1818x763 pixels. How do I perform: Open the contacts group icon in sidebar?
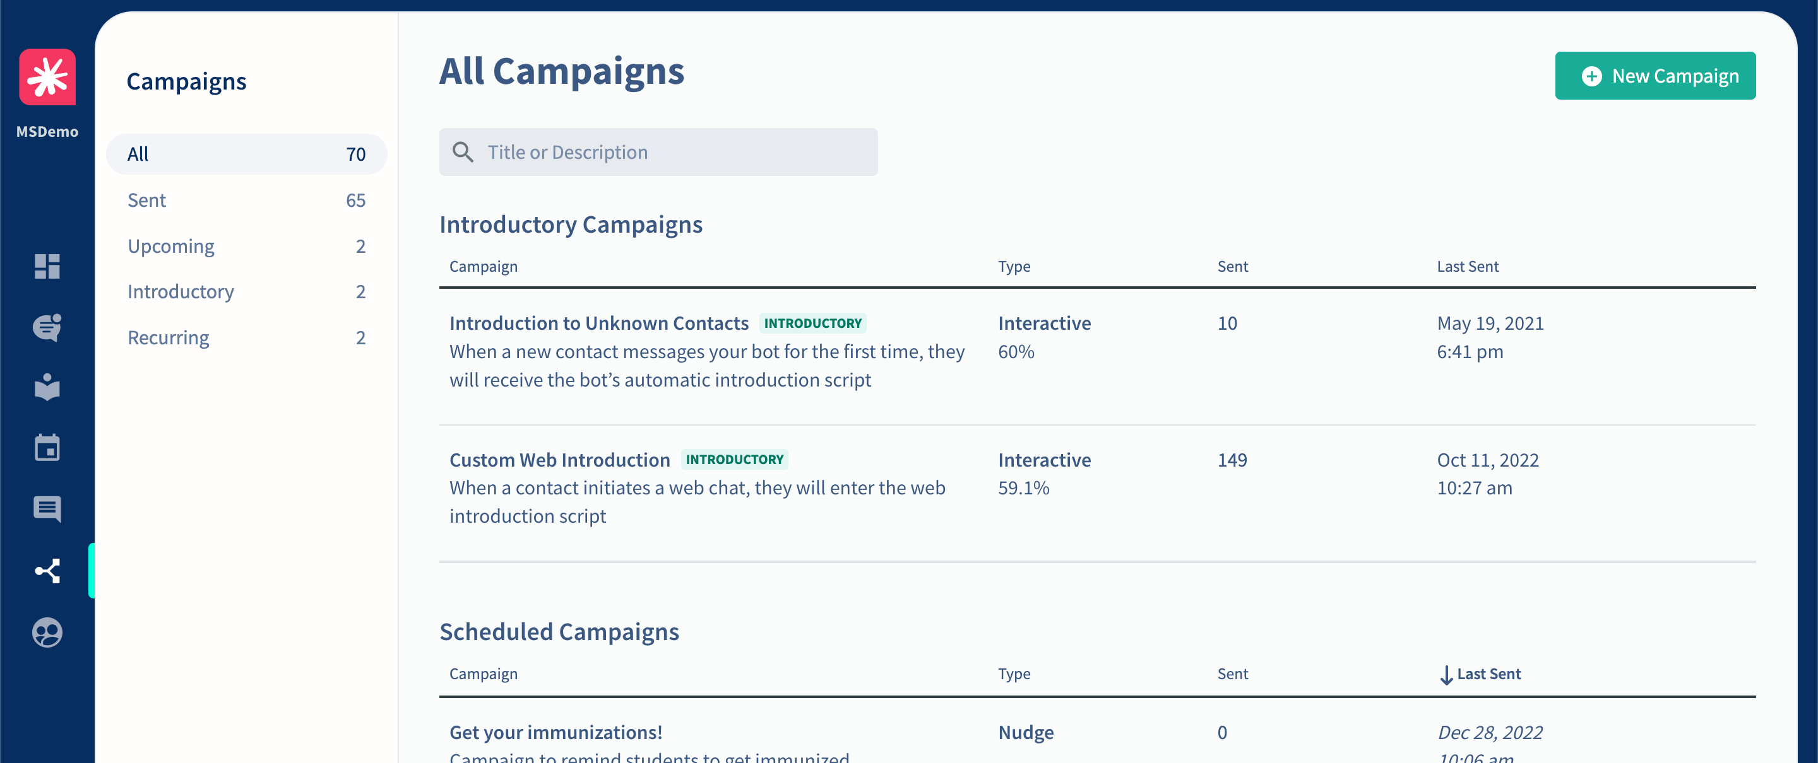pyautogui.click(x=47, y=632)
